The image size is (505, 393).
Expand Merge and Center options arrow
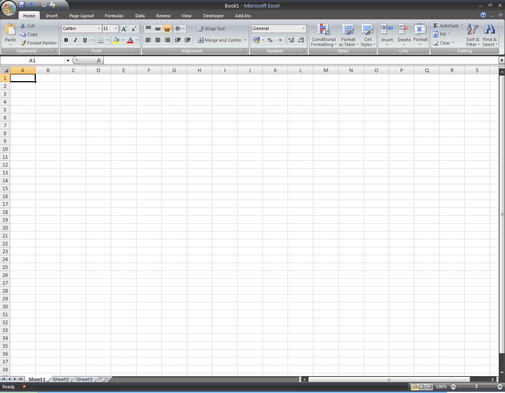pos(245,40)
